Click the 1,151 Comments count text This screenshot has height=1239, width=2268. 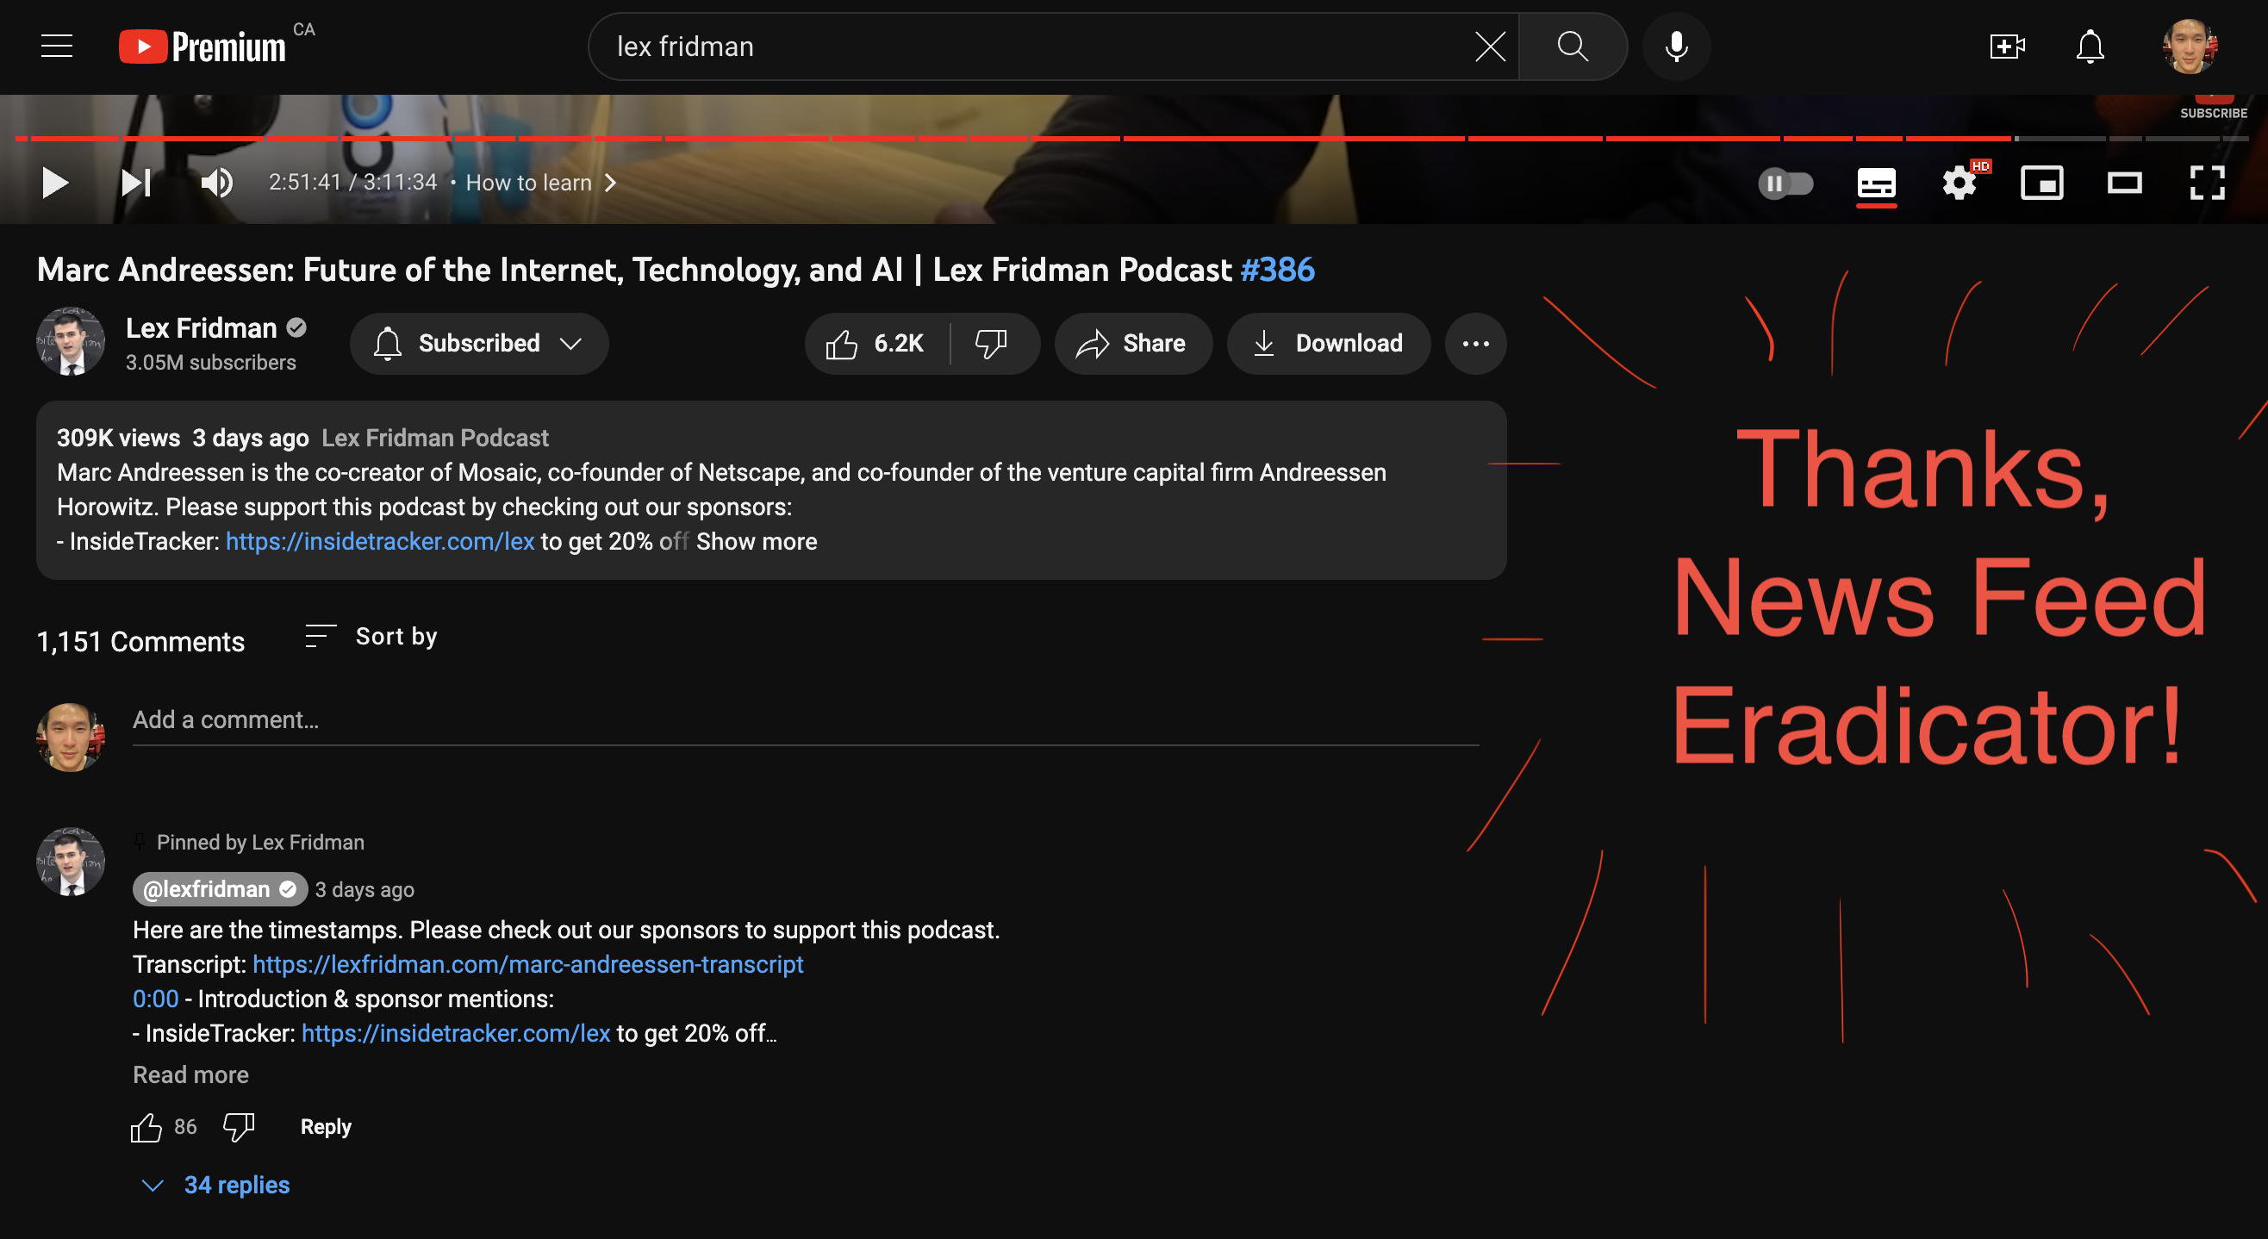(140, 641)
